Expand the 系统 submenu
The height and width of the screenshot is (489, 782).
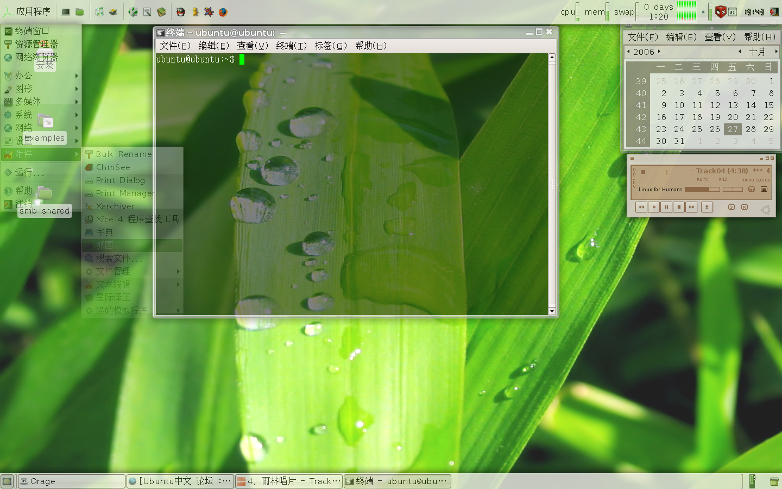pyautogui.click(x=41, y=115)
